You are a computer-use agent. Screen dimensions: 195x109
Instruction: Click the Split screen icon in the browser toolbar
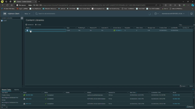[171, 5]
